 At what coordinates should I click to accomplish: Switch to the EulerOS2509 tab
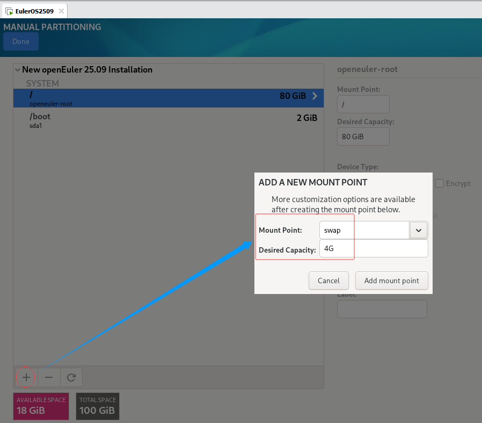[35, 11]
